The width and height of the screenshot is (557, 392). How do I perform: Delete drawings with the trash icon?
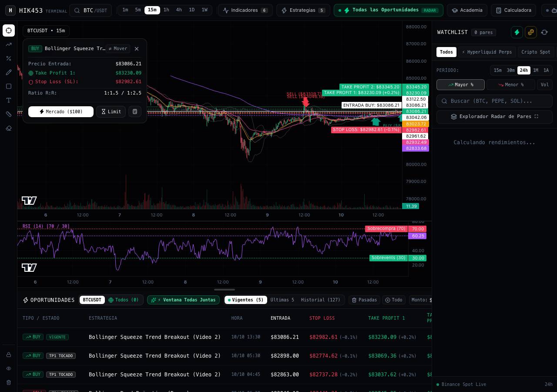tap(9, 382)
